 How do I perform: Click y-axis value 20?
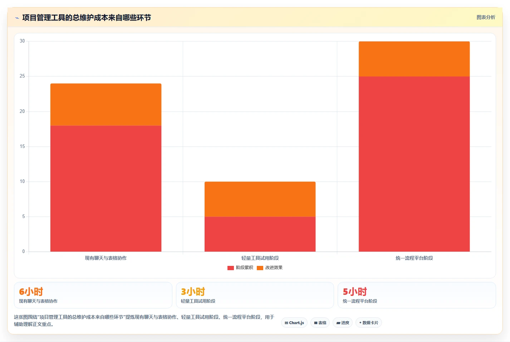(22, 111)
